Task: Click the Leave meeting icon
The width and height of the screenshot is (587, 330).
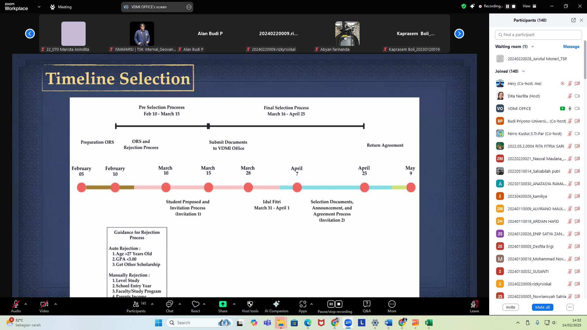Action: click(474, 304)
